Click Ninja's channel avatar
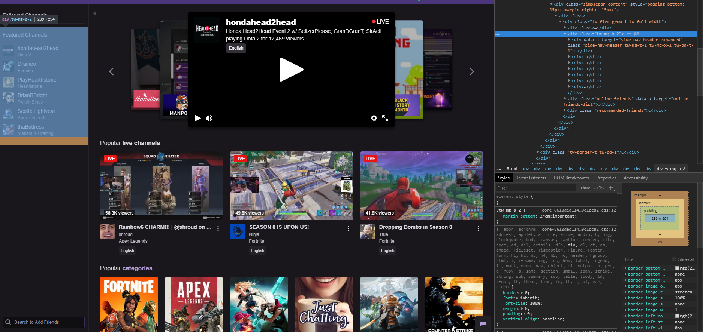This screenshot has height=332, width=703. click(x=238, y=231)
